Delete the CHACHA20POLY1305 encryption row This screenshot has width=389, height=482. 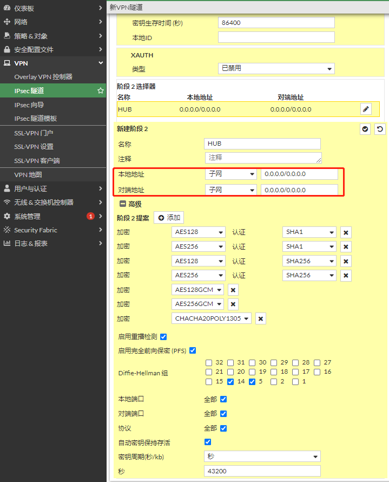(261, 318)
